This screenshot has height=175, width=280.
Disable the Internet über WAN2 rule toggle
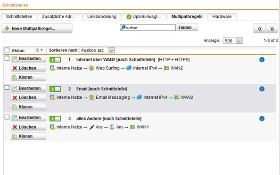(55, 60)
